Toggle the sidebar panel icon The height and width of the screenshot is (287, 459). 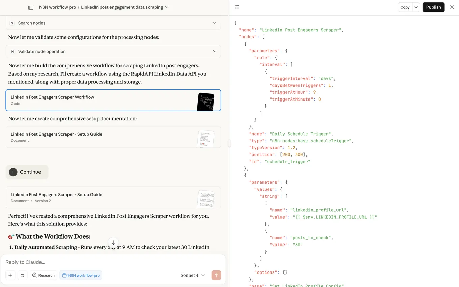tap(31, 7)
